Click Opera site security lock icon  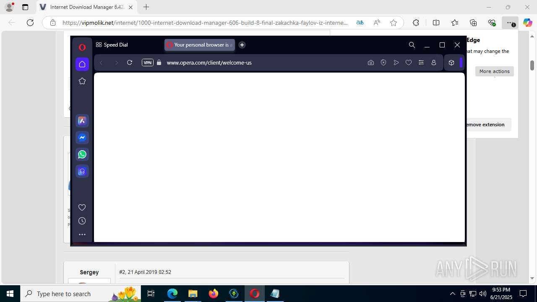click(x=159, y=62)
